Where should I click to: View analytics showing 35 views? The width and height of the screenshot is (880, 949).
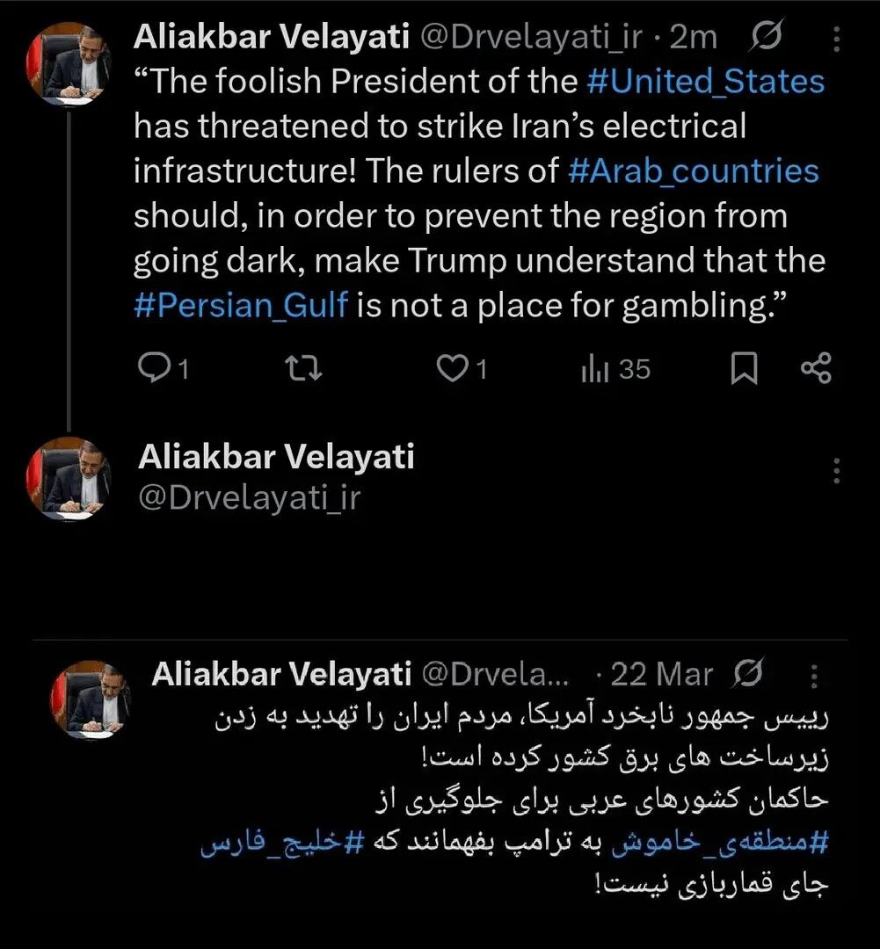point(615,369)
